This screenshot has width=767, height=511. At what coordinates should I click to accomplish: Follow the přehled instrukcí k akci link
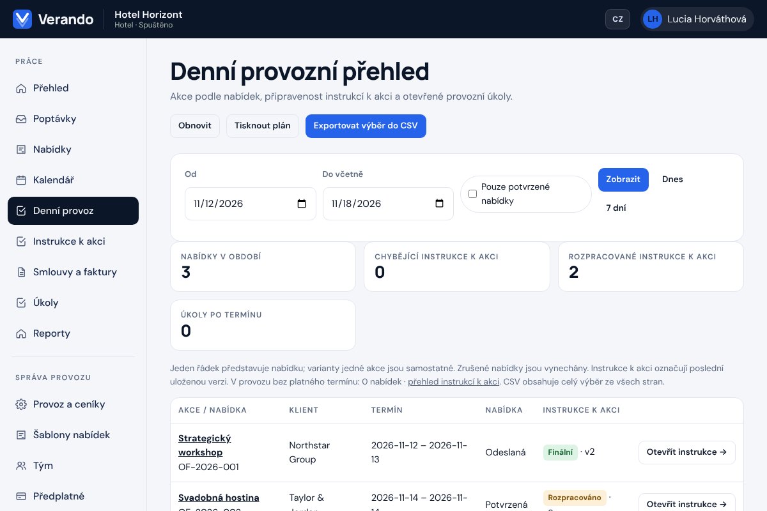point(453,382)
